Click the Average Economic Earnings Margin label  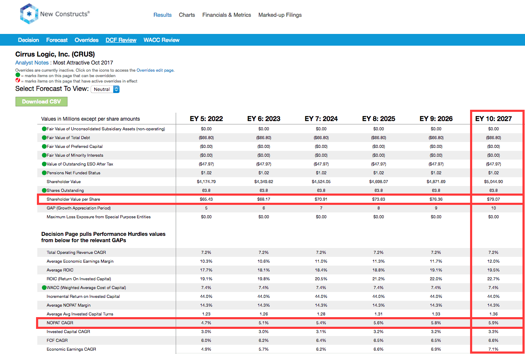click(80, 261)
